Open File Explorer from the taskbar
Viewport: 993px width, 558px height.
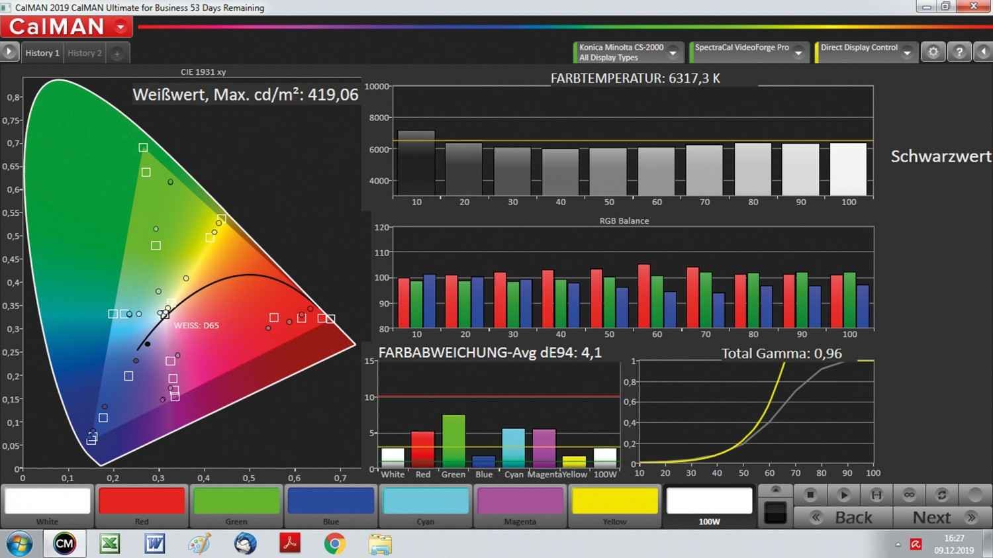coord(380,544)
